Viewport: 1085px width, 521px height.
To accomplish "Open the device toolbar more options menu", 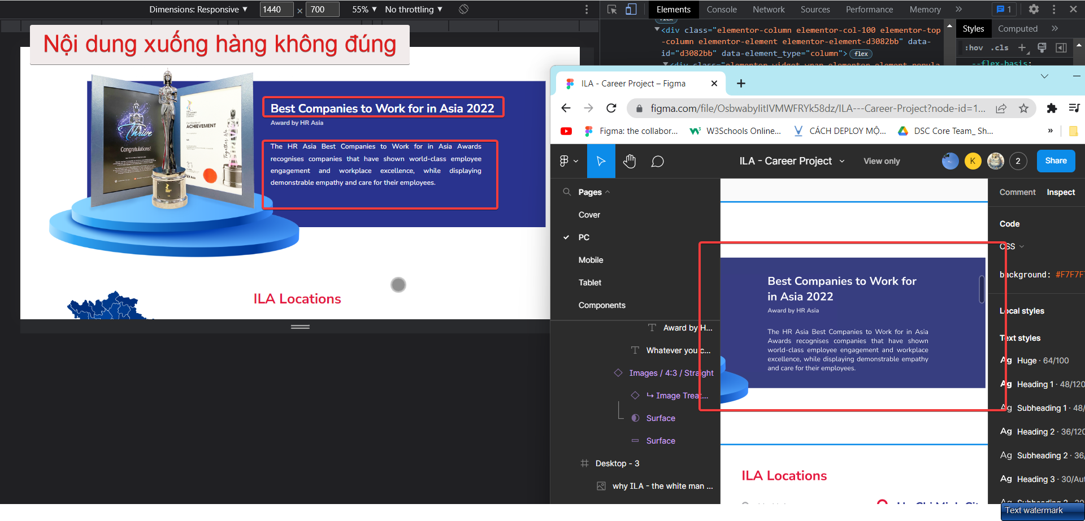I will point(587,10).
